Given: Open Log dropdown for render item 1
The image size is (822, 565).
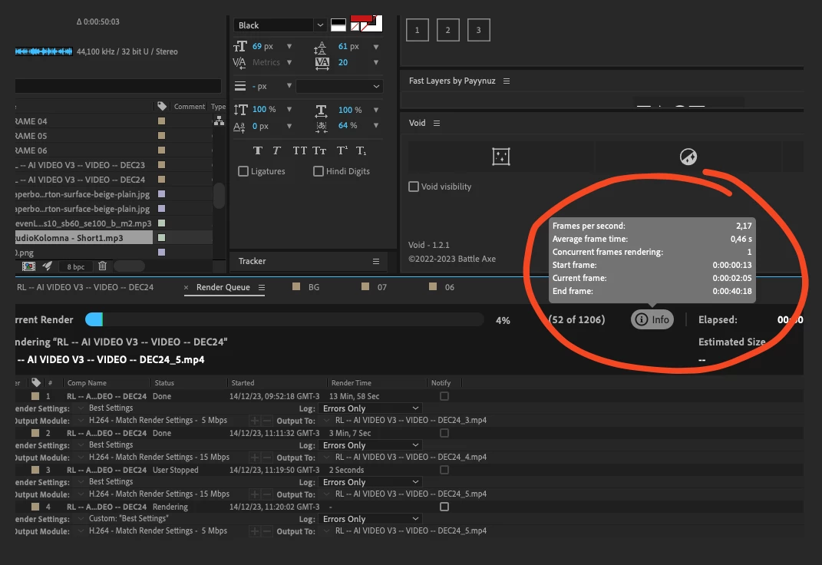Looking at the screenshot, I should click(370, 408).
